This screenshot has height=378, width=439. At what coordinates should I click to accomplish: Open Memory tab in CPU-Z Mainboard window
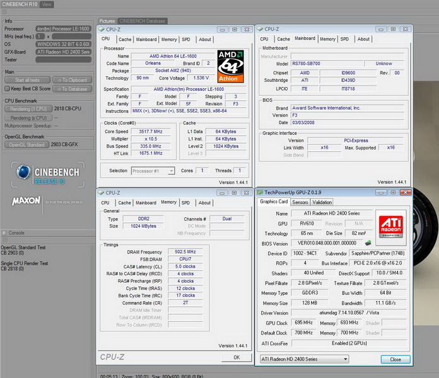[x=327, y=39]
